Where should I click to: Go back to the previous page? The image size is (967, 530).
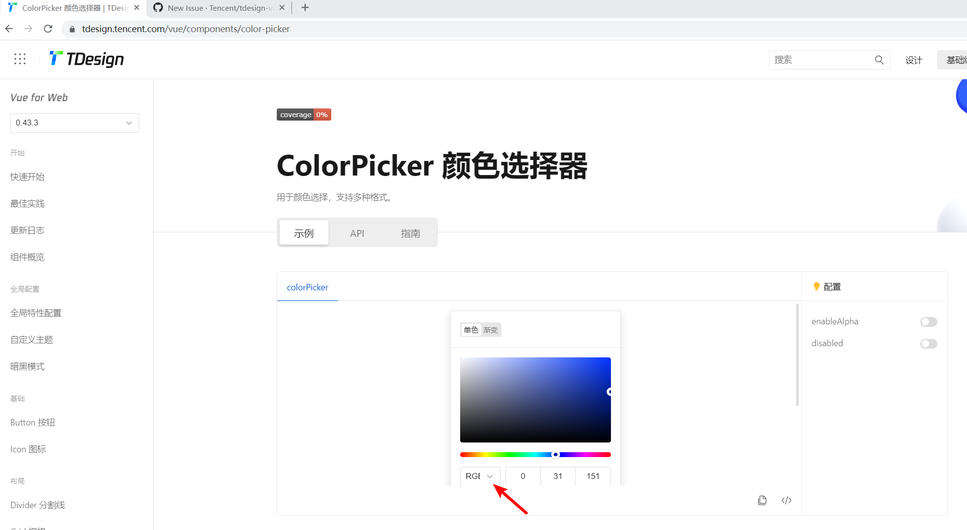tap(9, 29)
